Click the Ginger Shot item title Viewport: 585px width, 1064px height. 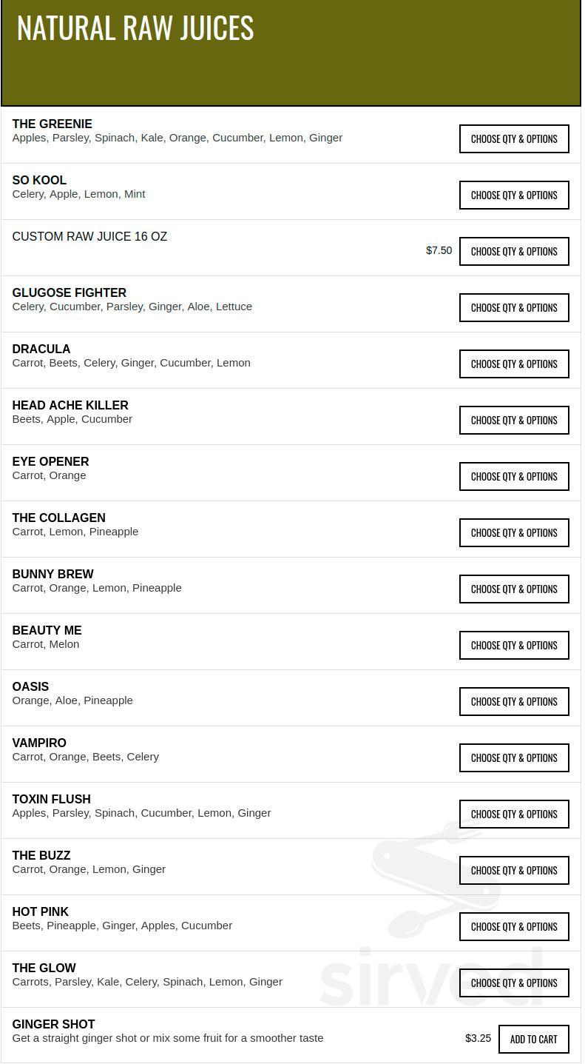54,1025
